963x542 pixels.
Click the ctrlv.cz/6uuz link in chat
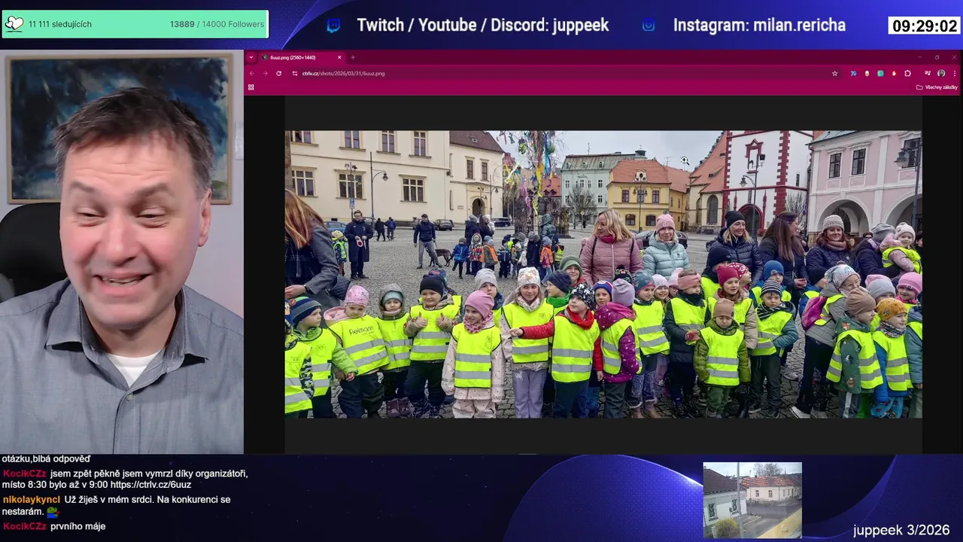tap(150, 485)
